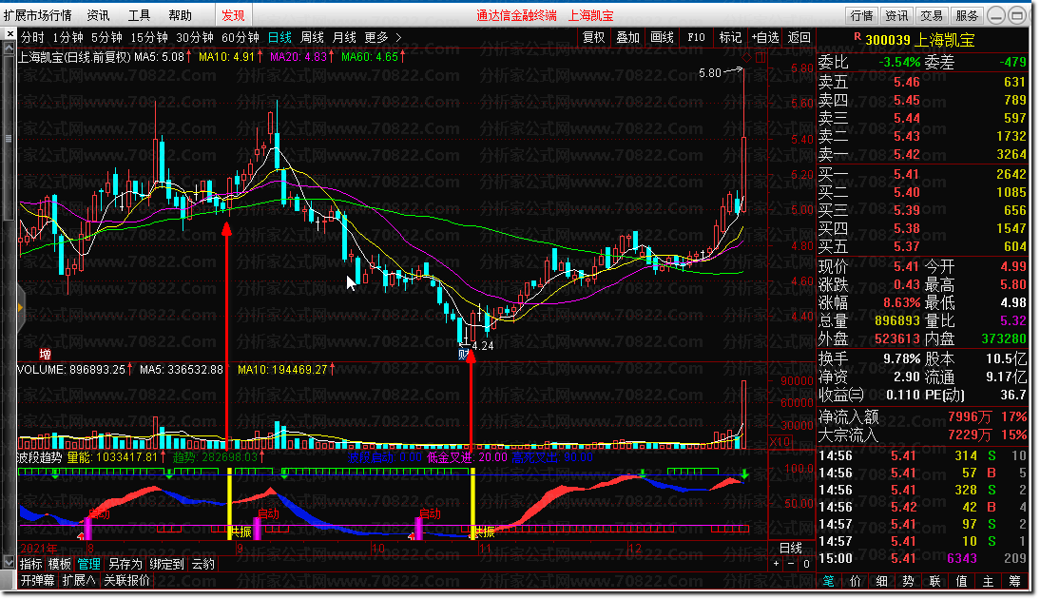
Task: Select the 势 trend tab
Action: pos(909,581)
